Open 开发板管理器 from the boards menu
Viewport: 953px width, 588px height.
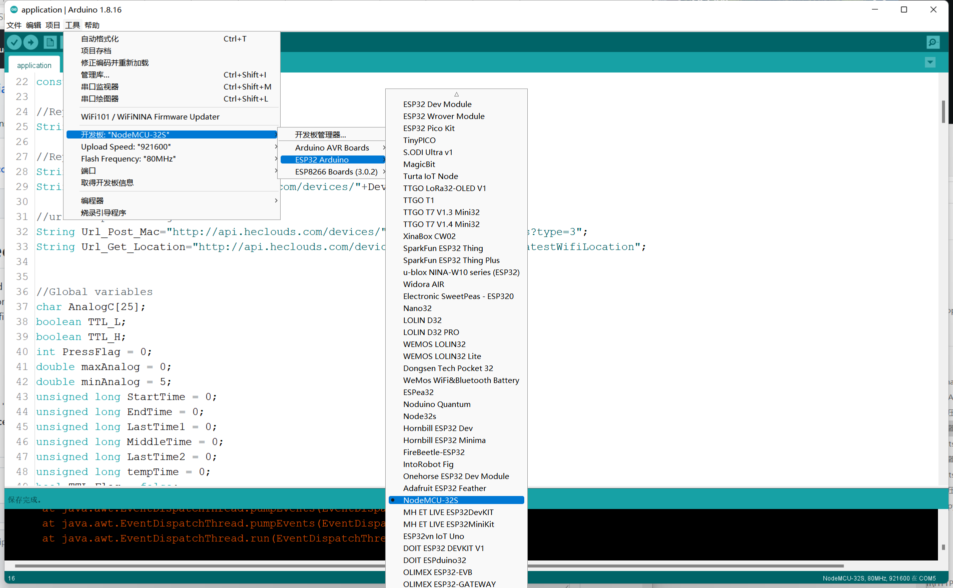(320, 134)
